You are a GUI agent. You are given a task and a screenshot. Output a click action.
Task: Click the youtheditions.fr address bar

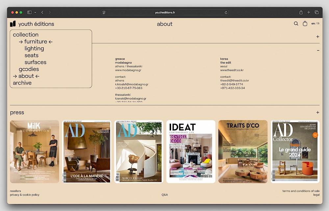tap(164, 13)
